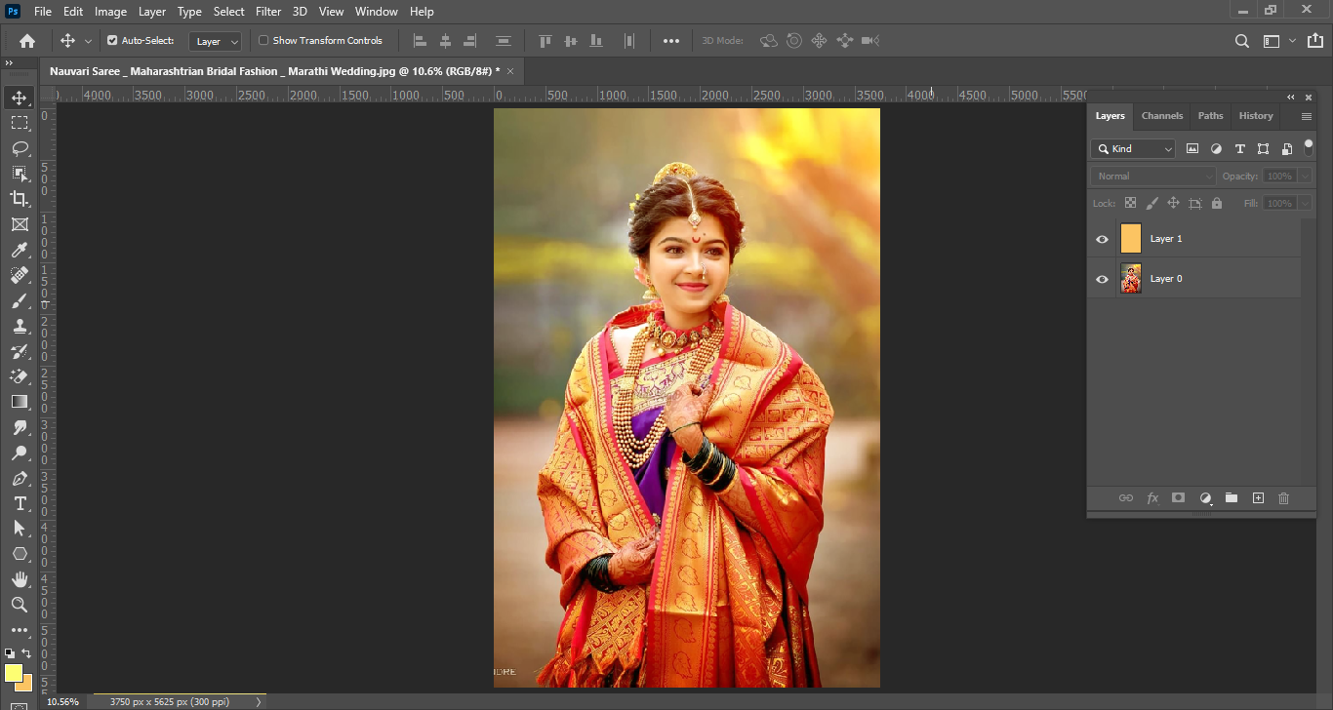Select the Pen tool
Image resolution: width=1333 pixels, height=710 pixels.
click(x=20, y=478)
